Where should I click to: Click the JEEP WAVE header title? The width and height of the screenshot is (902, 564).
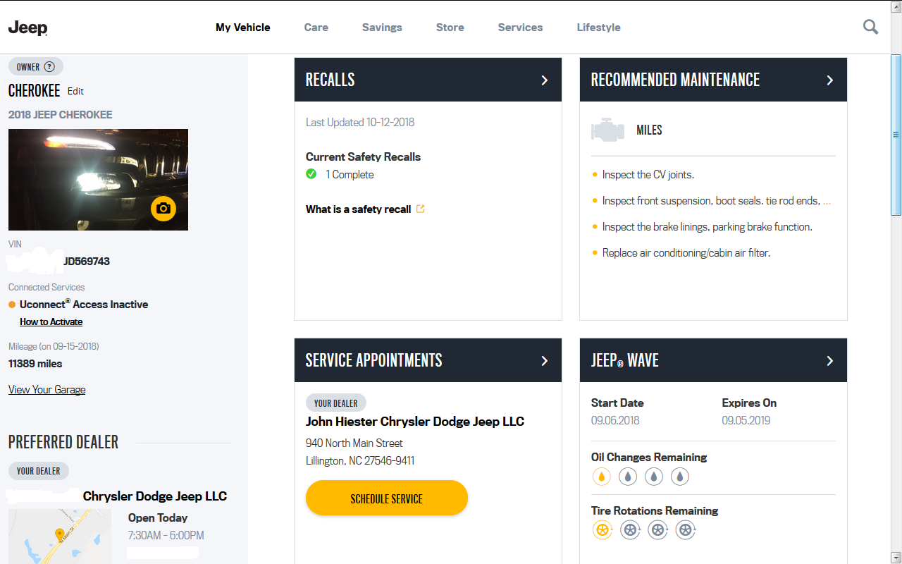click(x=624, y=360)
